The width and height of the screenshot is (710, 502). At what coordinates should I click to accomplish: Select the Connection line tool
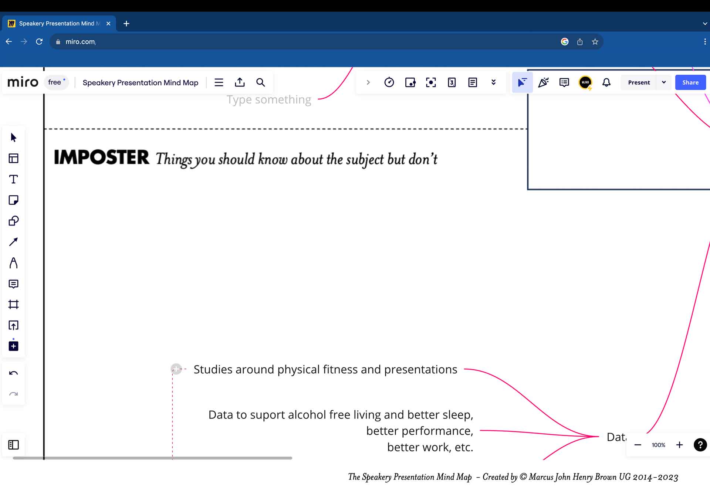click(x=13, y=241)
